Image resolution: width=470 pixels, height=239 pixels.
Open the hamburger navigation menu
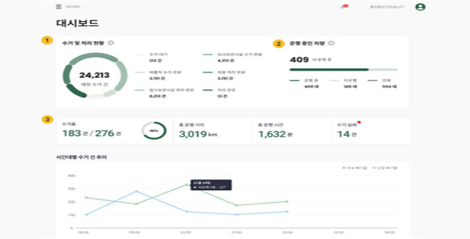click(x=58, y=7)
